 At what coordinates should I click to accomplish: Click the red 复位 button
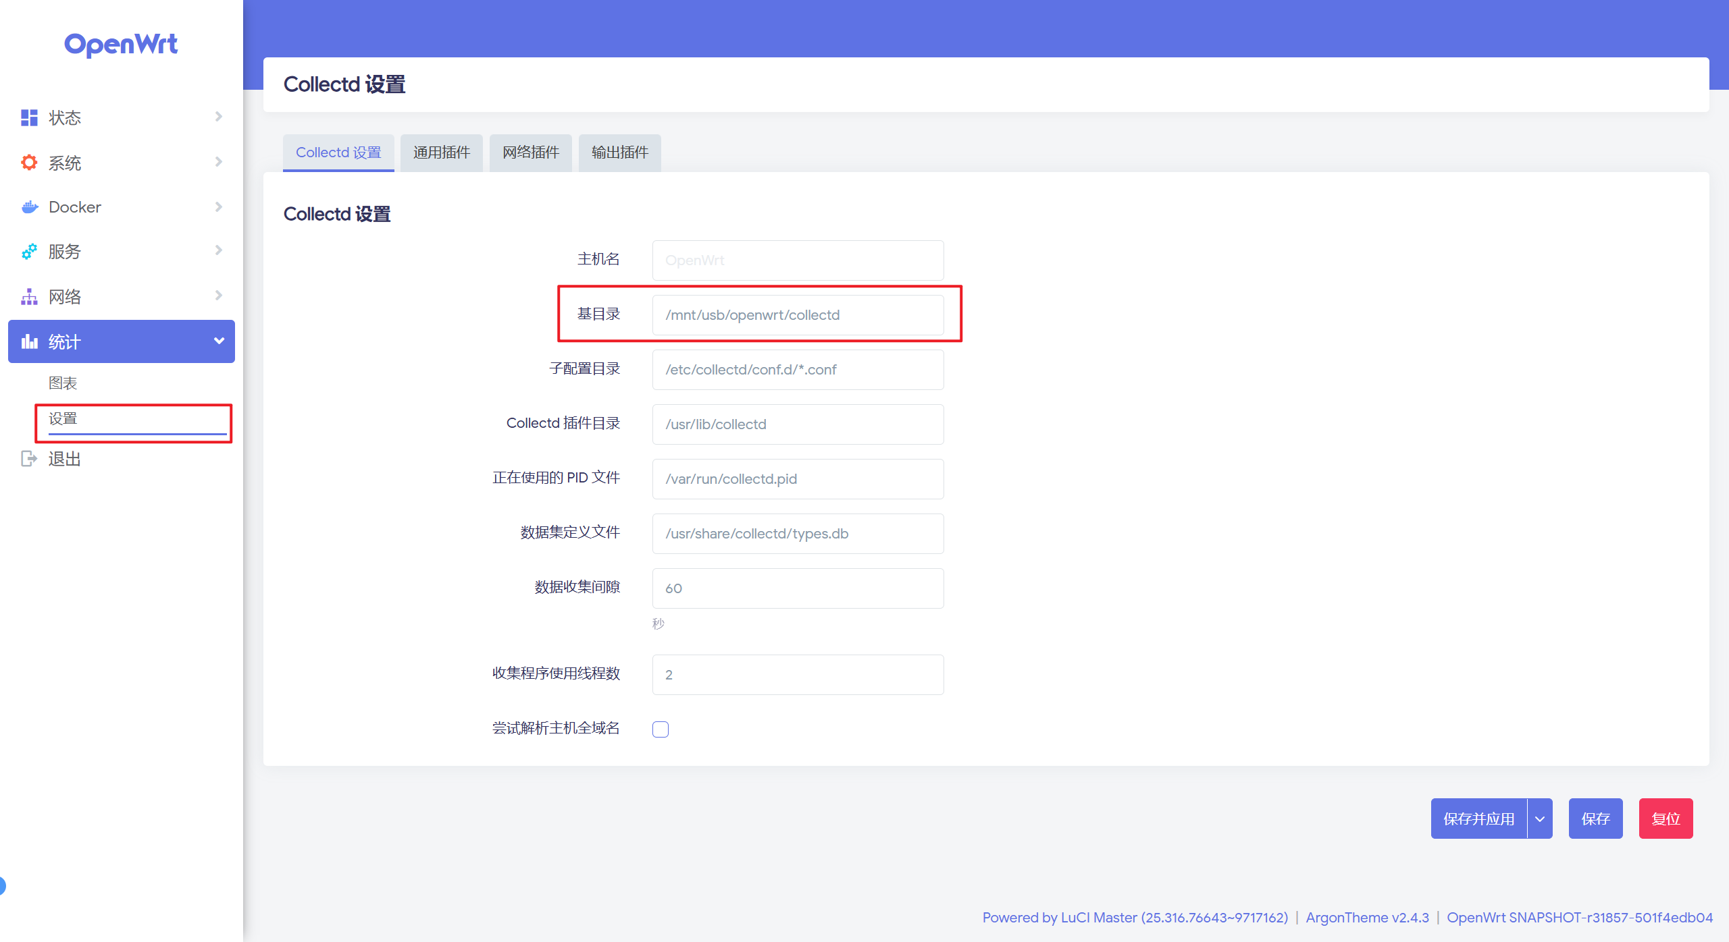point(1665,819)
